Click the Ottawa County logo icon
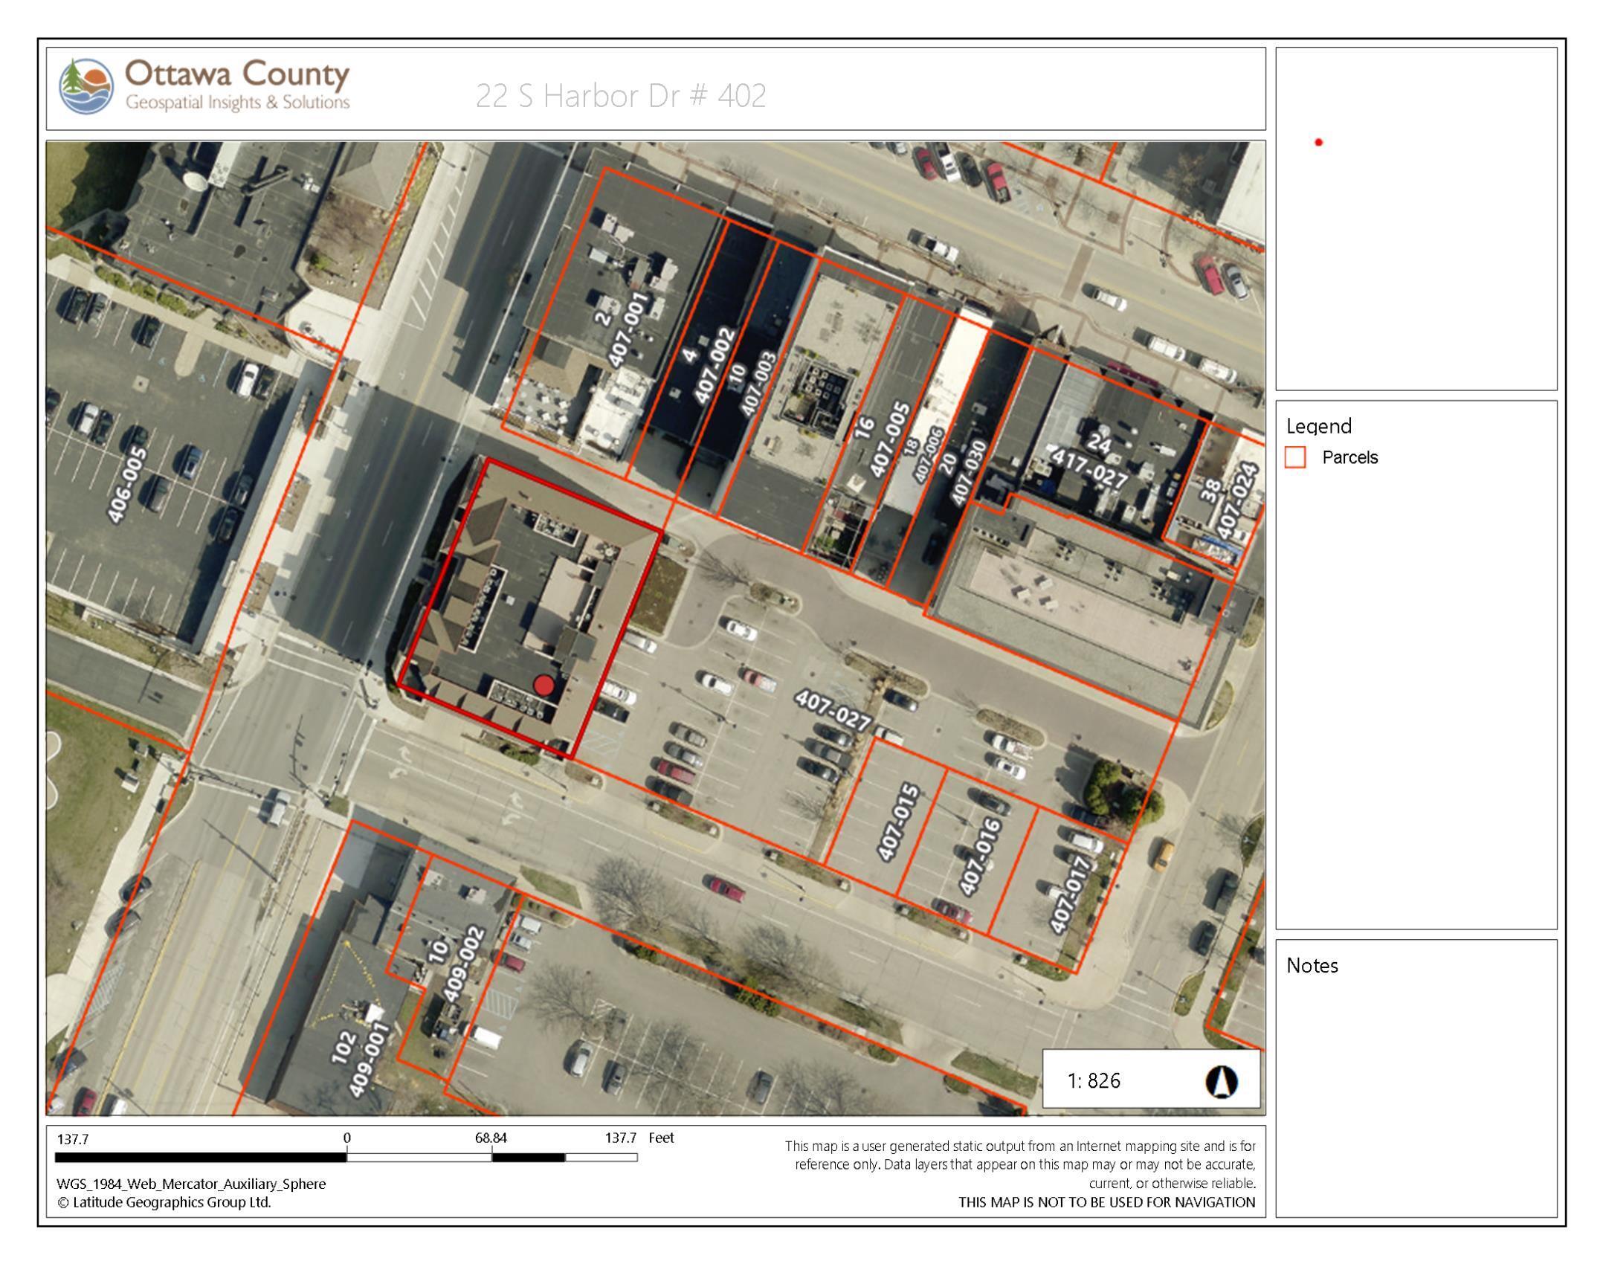Viewport: 1603px width, 1264px height. click(x=86, y=86)
